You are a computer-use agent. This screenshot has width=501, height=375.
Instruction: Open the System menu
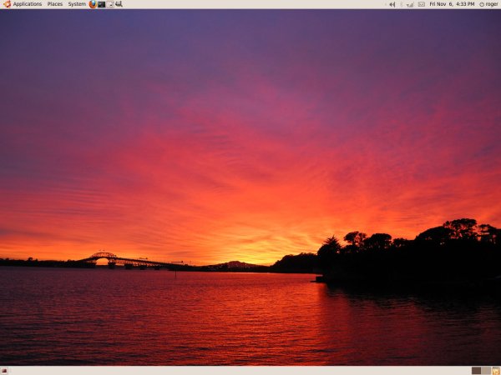77,4
